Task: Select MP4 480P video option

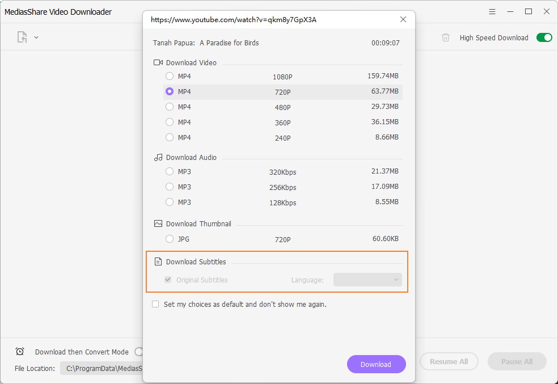Action: 170,107
